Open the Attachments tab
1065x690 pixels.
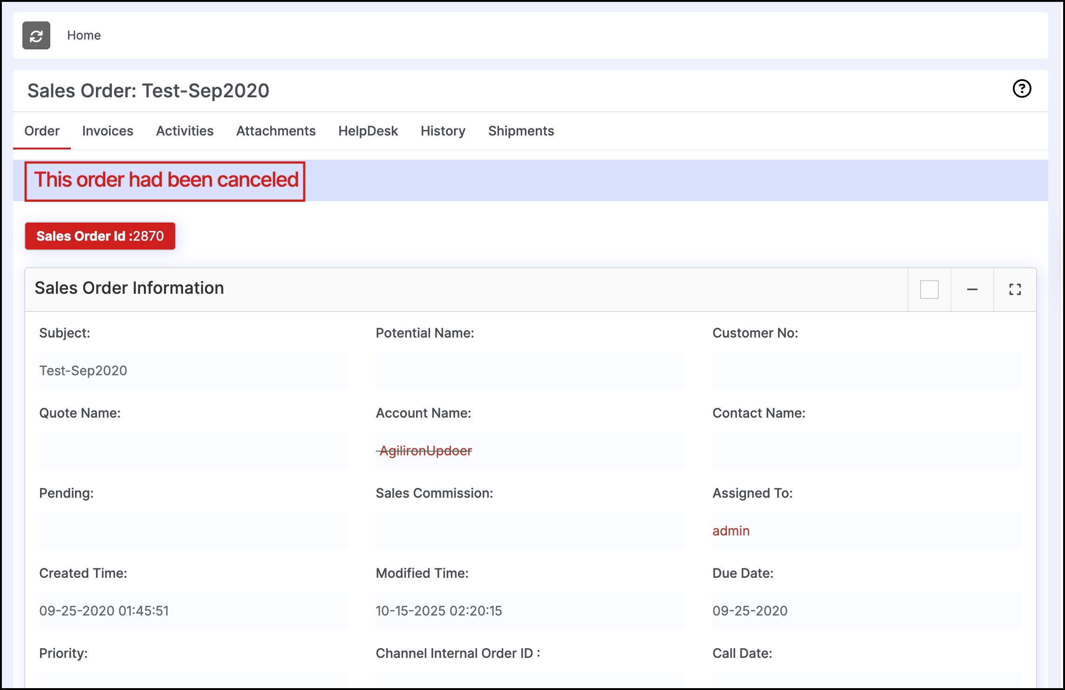[x=276, y=131]
